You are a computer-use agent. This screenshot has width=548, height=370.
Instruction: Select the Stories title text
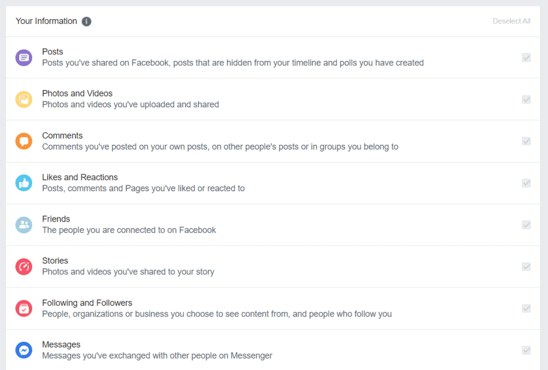[55, 261]
